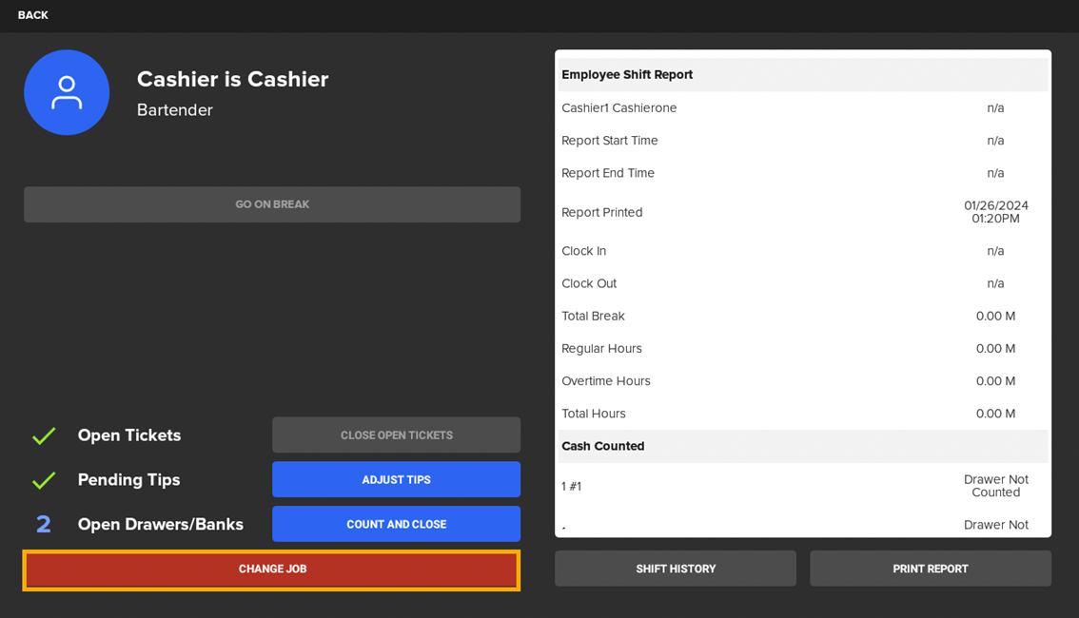The height and width of the screenshot is (618, 1079).
Task: Select the Employee Shift Report header
Action: (x=628, y=73)
